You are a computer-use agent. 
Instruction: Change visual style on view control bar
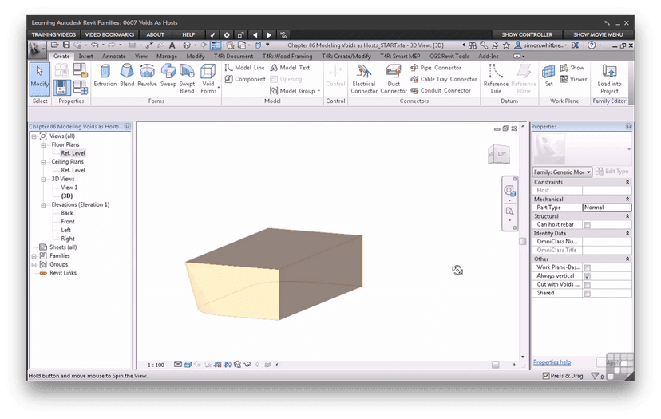pos(188,365)
